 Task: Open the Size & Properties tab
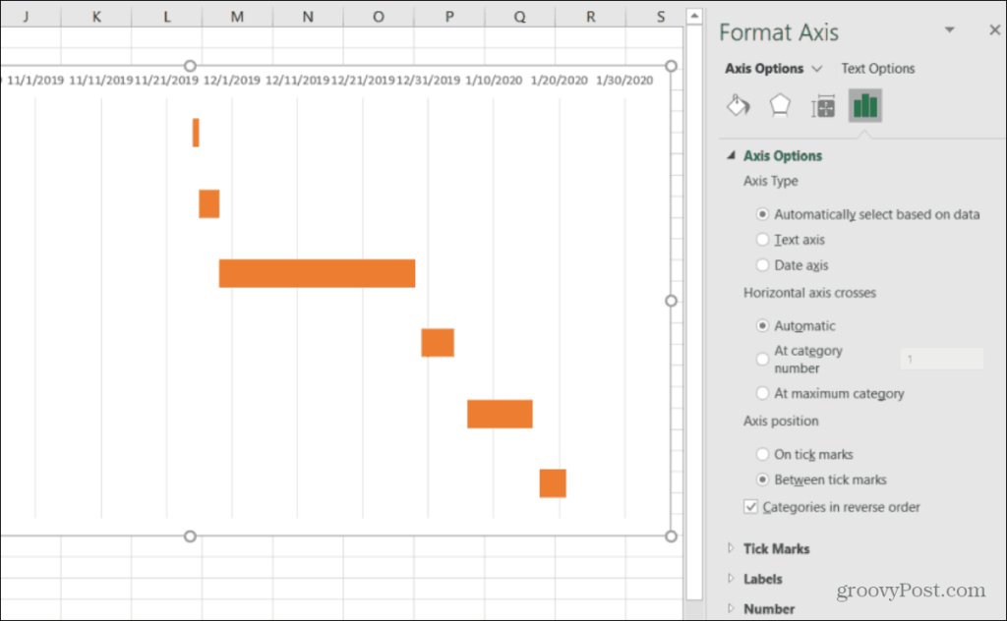pos(823,106)
